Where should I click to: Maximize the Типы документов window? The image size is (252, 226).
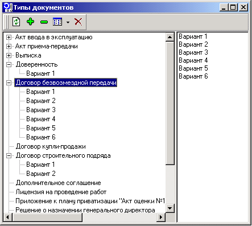pos(233,7)
